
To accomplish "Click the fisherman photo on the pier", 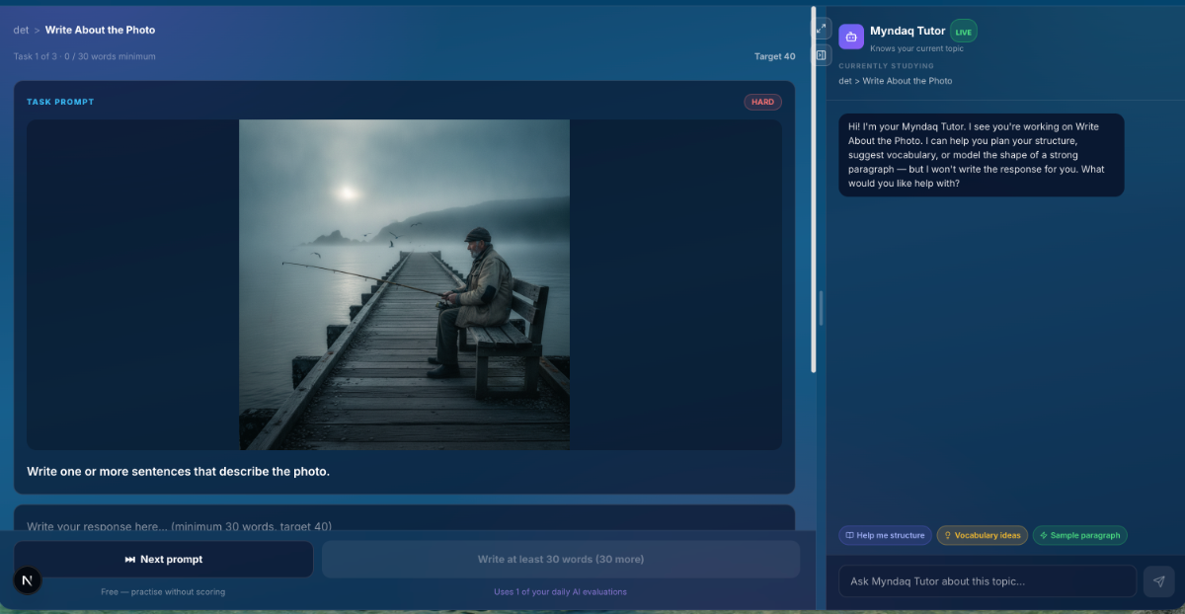I will point(404,284).
